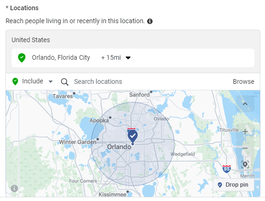Click the search magnifier icon

65,82
